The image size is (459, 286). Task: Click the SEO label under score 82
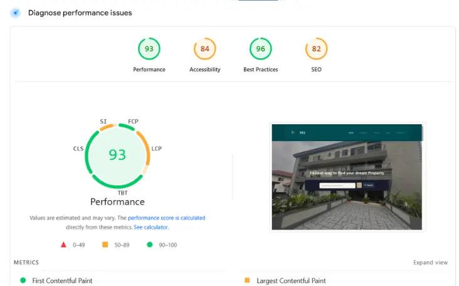(317, 70)
